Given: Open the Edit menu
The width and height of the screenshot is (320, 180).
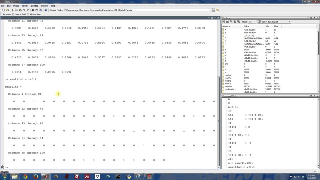Looking at the screenshot, I should coord(9,6).
